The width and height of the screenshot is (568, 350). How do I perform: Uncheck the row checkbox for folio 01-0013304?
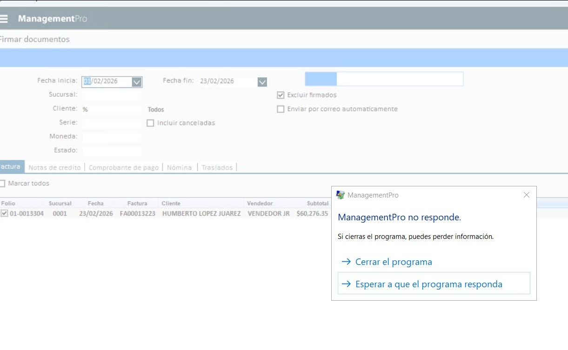pos(4,213)
